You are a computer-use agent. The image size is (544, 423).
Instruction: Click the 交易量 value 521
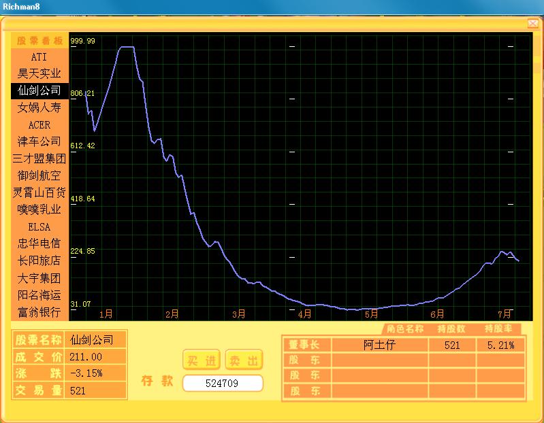pos(78,391)
